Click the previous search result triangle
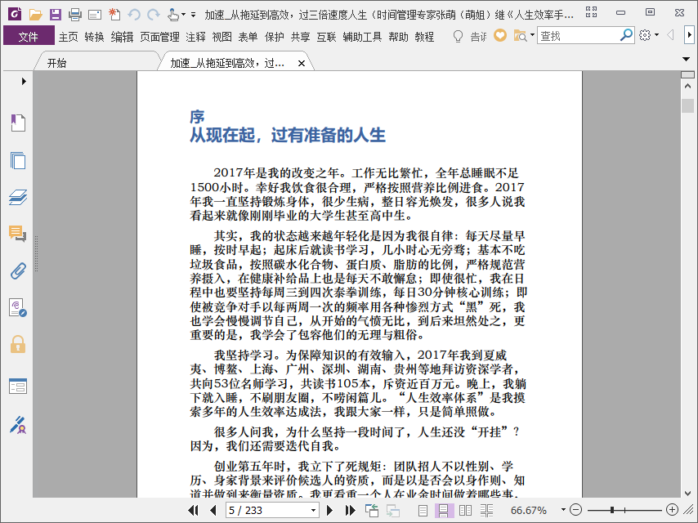 click(x=670, y=34)
